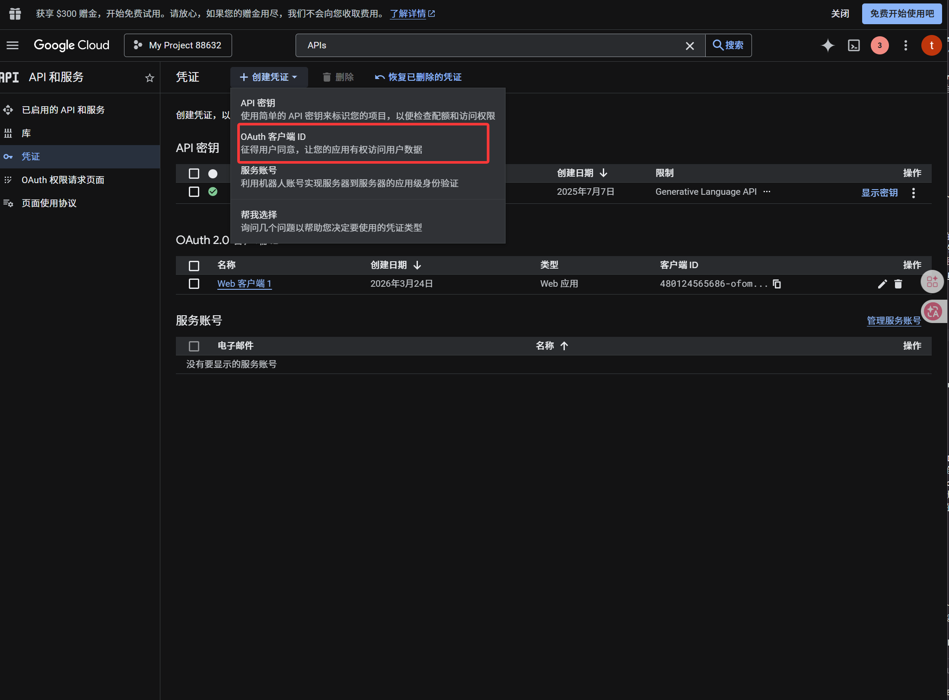The height and width of the screenshot is (700, 949).
Task: Toggle select-all checkbox in API 密钥 table
Action: click(x=194, y=174)
